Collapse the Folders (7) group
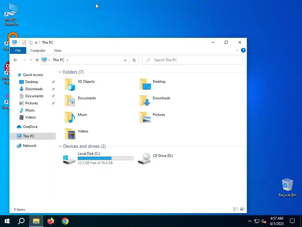302x227 pixels. 60,72
